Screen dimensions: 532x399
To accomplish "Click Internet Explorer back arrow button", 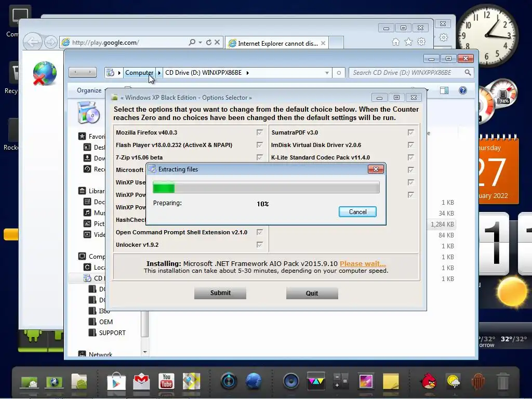I will click(x=33, y=42).
